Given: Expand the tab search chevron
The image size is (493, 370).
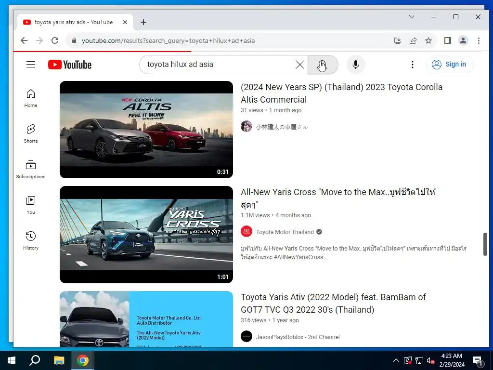Looking at the screenshot, I should pyautogui.click(x=412, y=17).
